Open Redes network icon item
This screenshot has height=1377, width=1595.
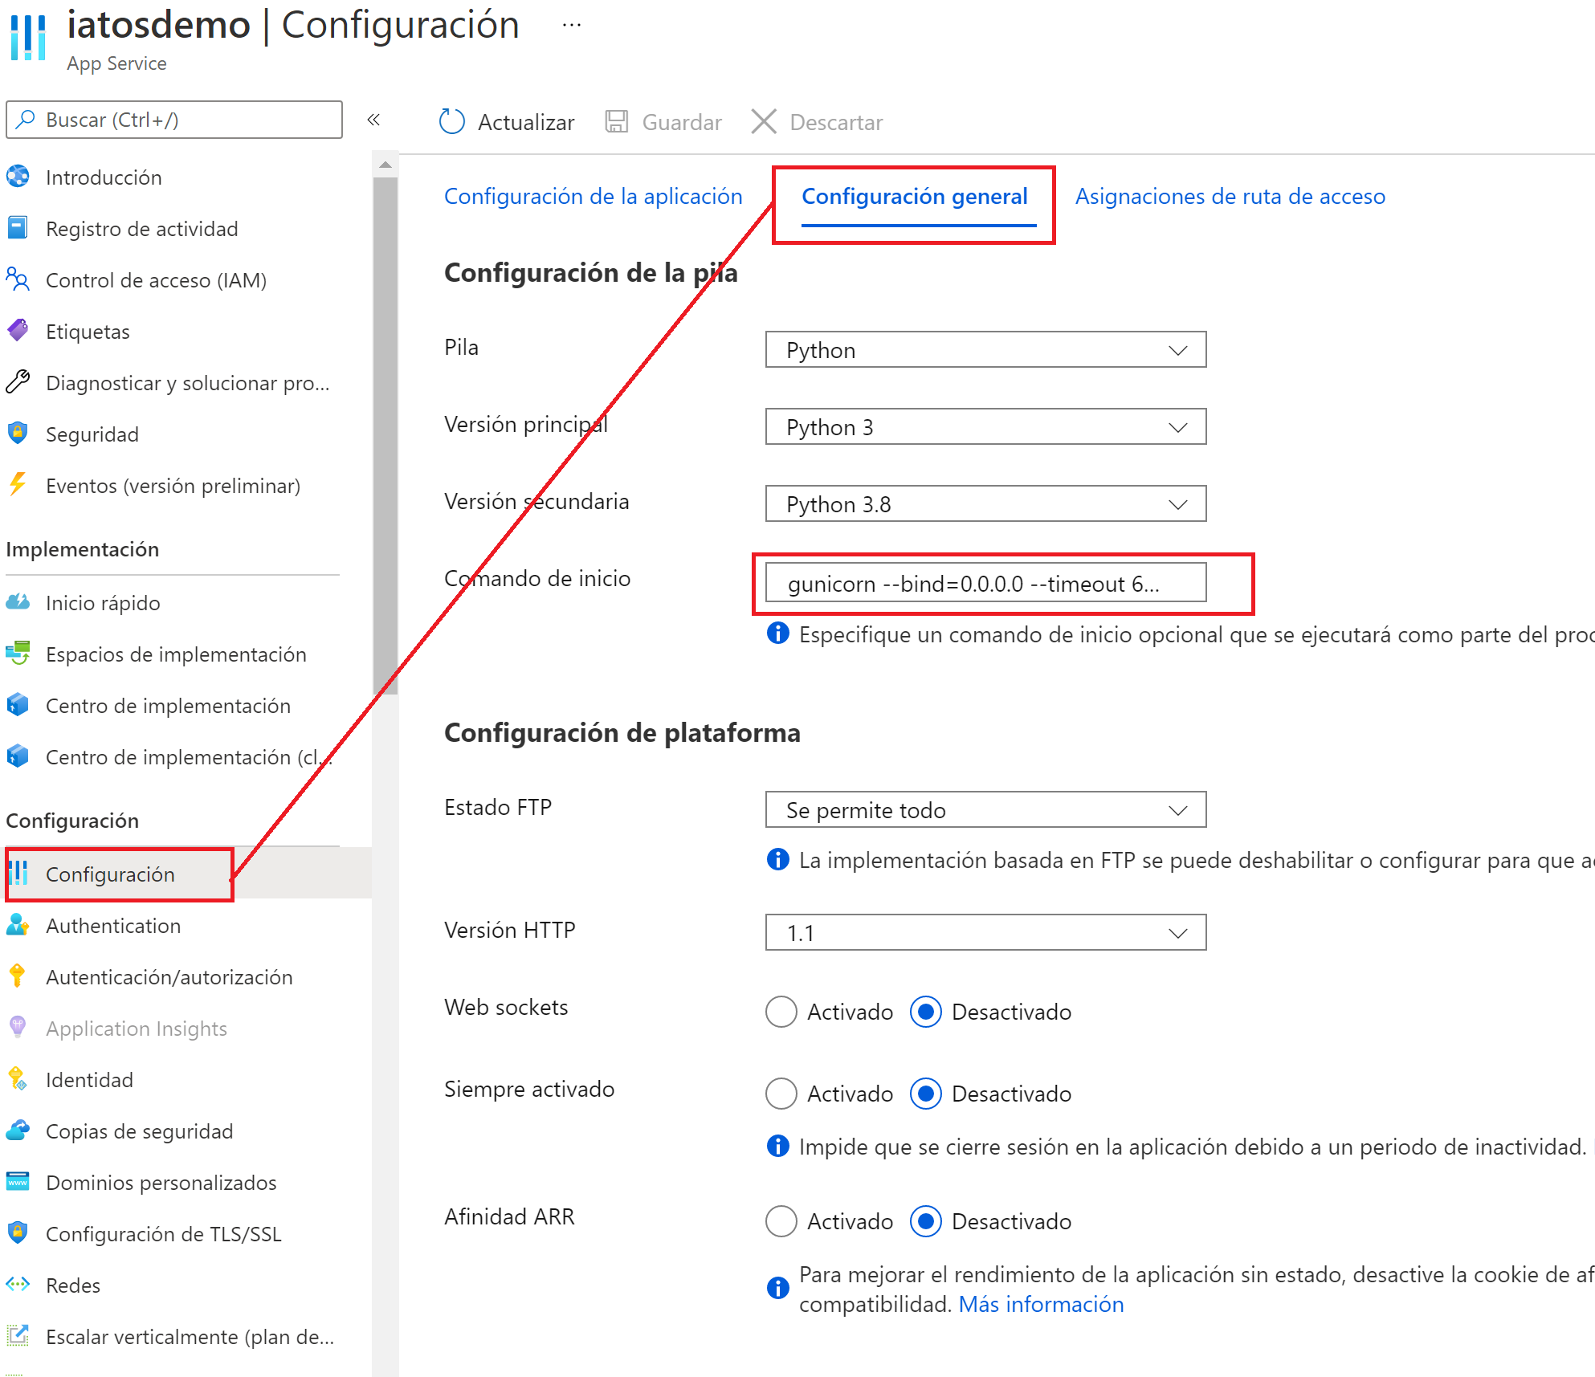point(18,1285)
